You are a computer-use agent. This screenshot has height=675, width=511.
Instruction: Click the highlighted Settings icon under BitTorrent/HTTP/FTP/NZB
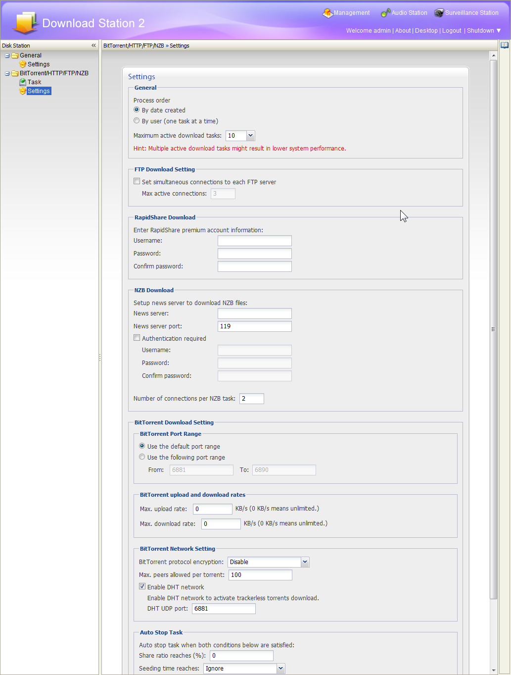(23, 91)
